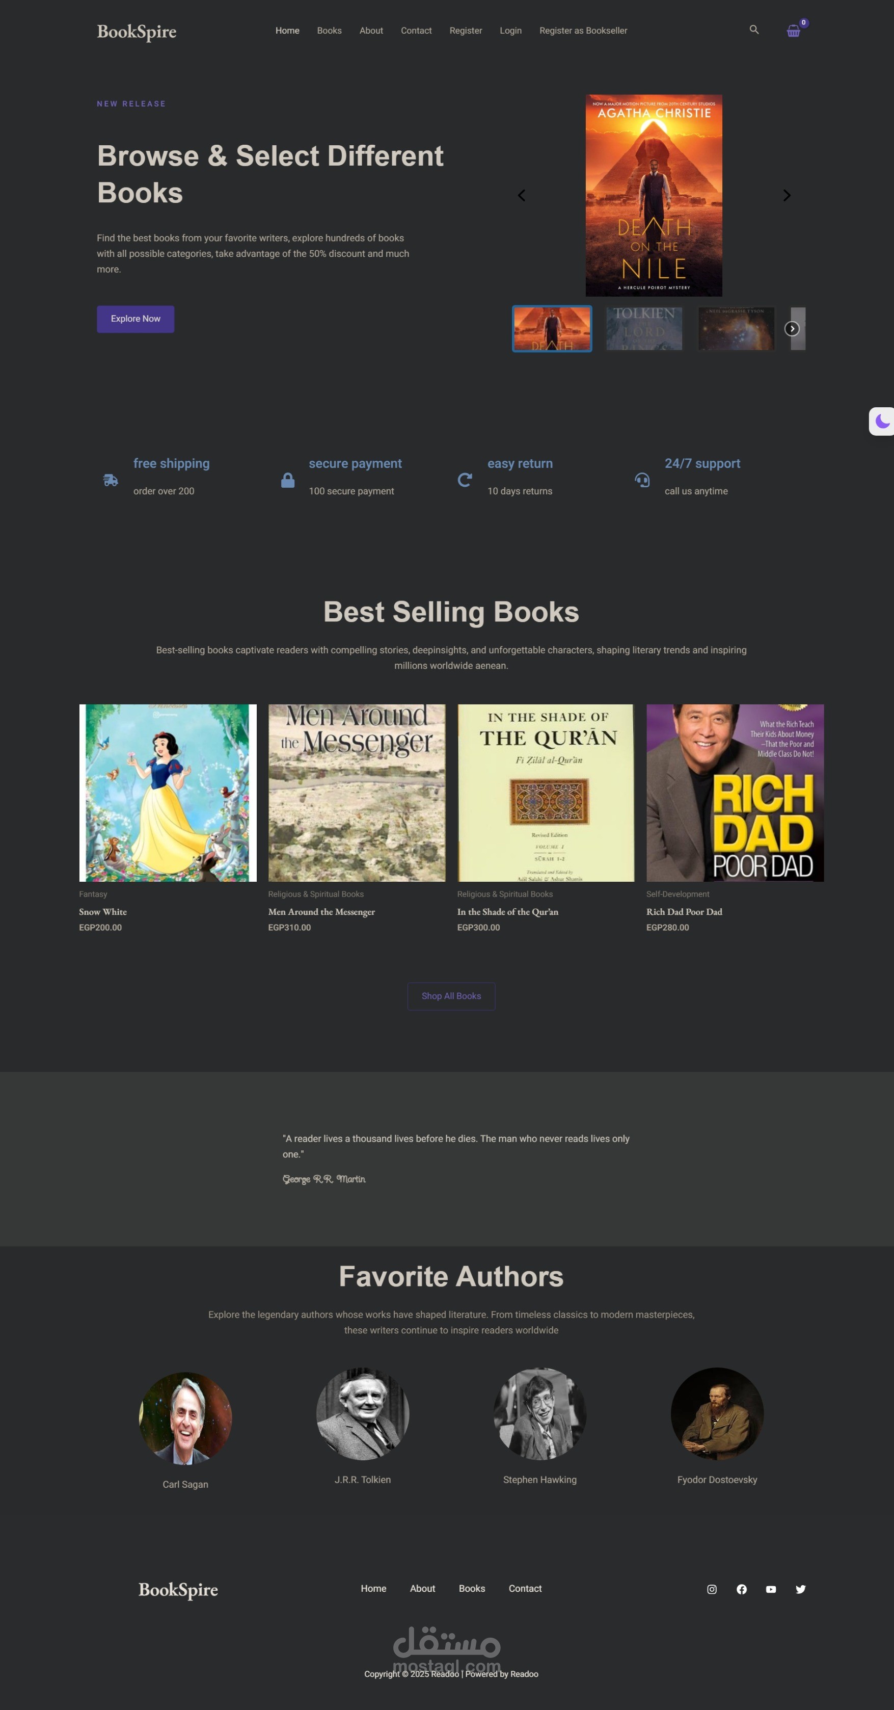Expand more thumbnails with circled arrow
This screenshot has width=894, height=1710.
(792, 329)
